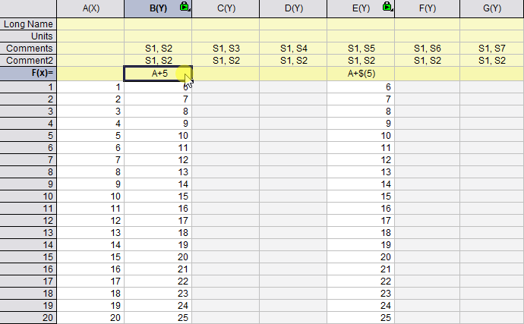
Task: Select the F(Y) column header
Action: pos(428,8)
